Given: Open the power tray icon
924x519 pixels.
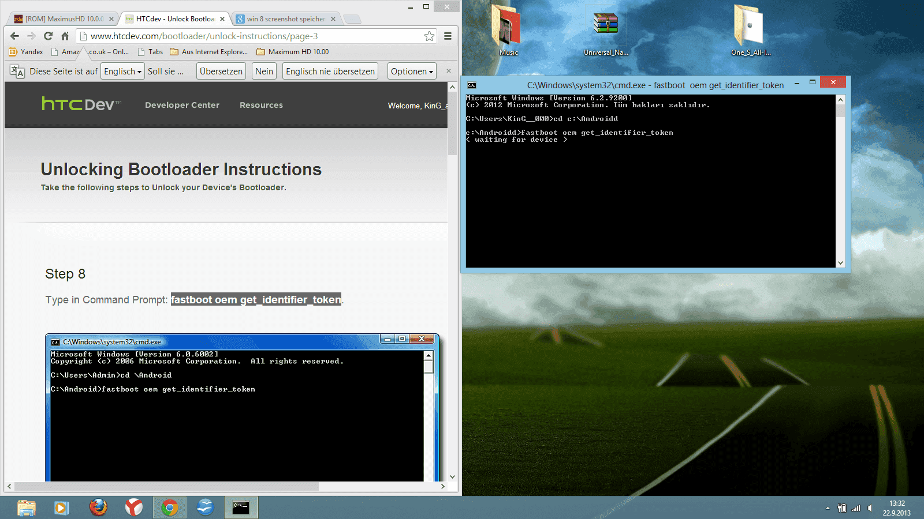Looking at the screenshot, I should click(x=842, y=508).
